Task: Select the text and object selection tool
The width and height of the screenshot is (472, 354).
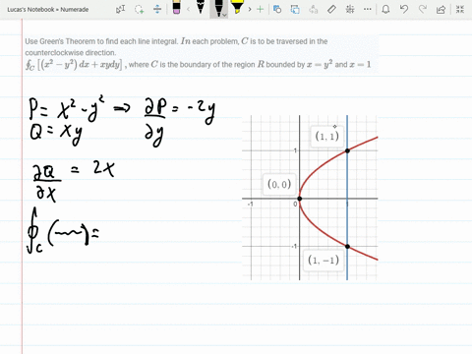Action: 120,9
